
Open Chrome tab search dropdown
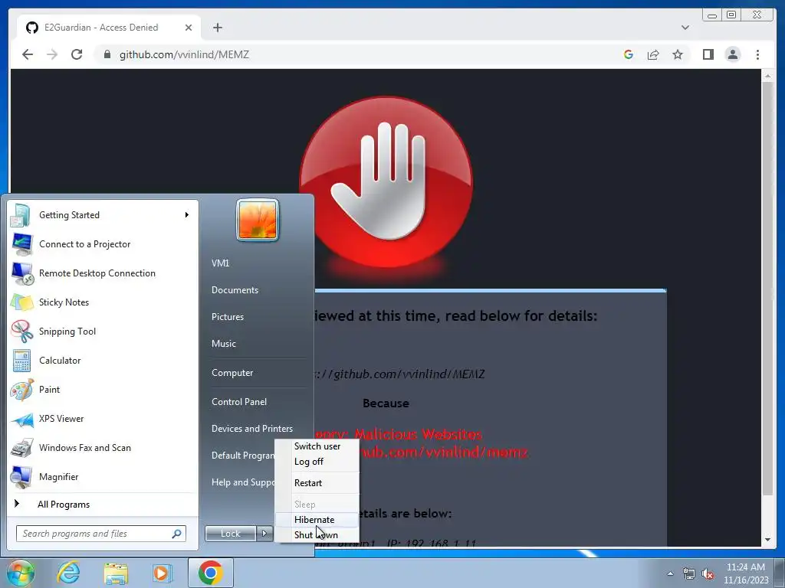coord(685,28)
